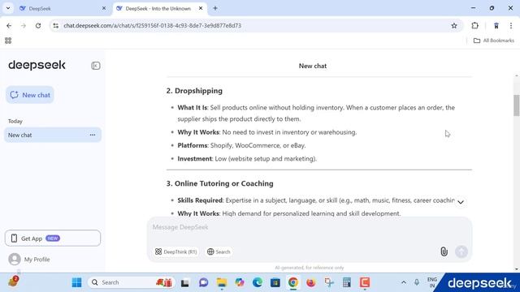Open the browser extensions menu

(x=474, y=25)
